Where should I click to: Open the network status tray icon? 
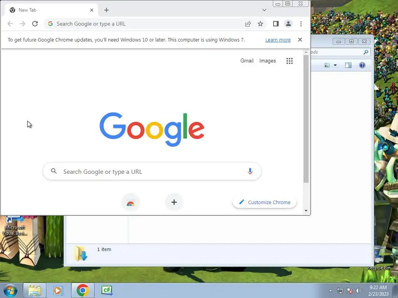[x=340, y=291]
